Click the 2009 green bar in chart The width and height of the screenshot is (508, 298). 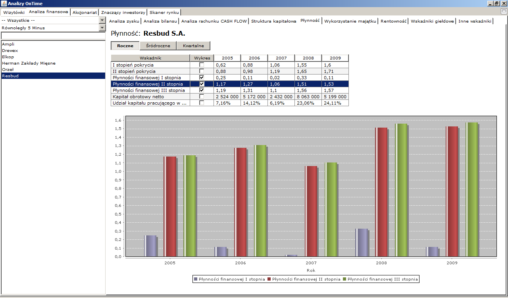472,189
